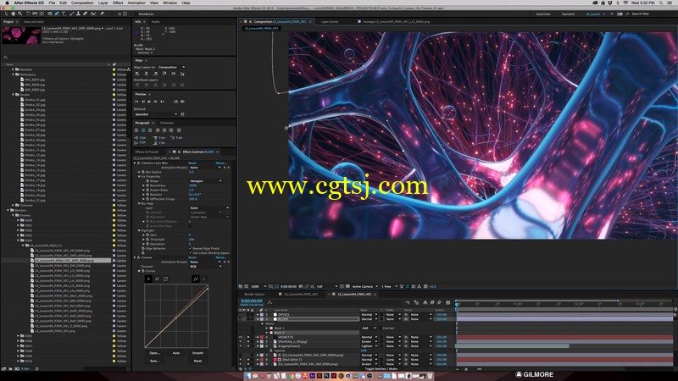Collapse the Smoke folder in Project
Screen dimensions: 678x381
[13, 94]
